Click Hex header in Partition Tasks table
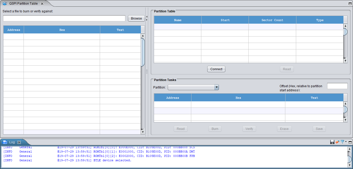 tap(238, 98)
